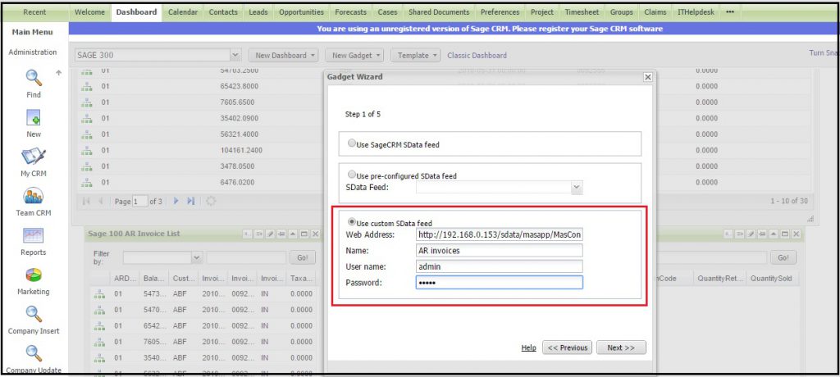Click the Company Update magnifier icon
The height and width of the screenshot is (377, 840).
coord(33,353)
